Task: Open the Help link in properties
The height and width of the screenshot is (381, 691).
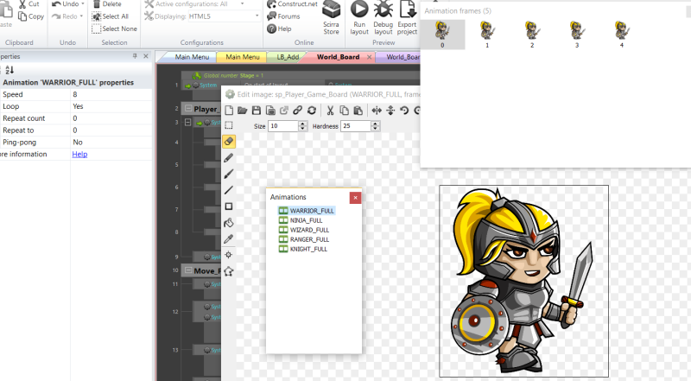Action: pyautogui.click(x=79, y=154)
